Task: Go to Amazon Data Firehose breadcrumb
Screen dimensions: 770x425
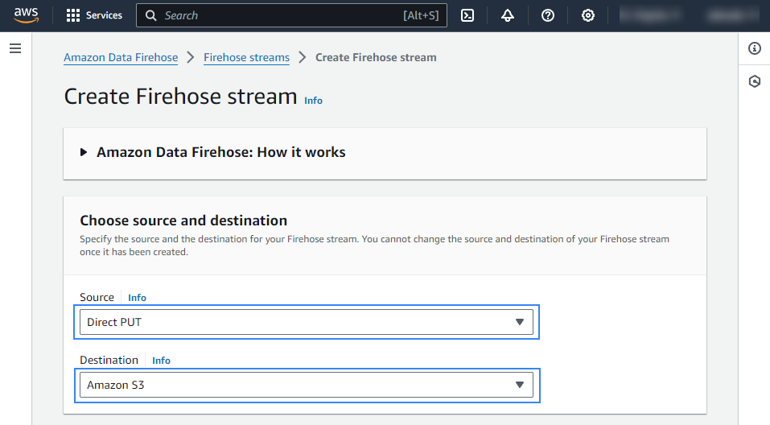Action: 121,57
